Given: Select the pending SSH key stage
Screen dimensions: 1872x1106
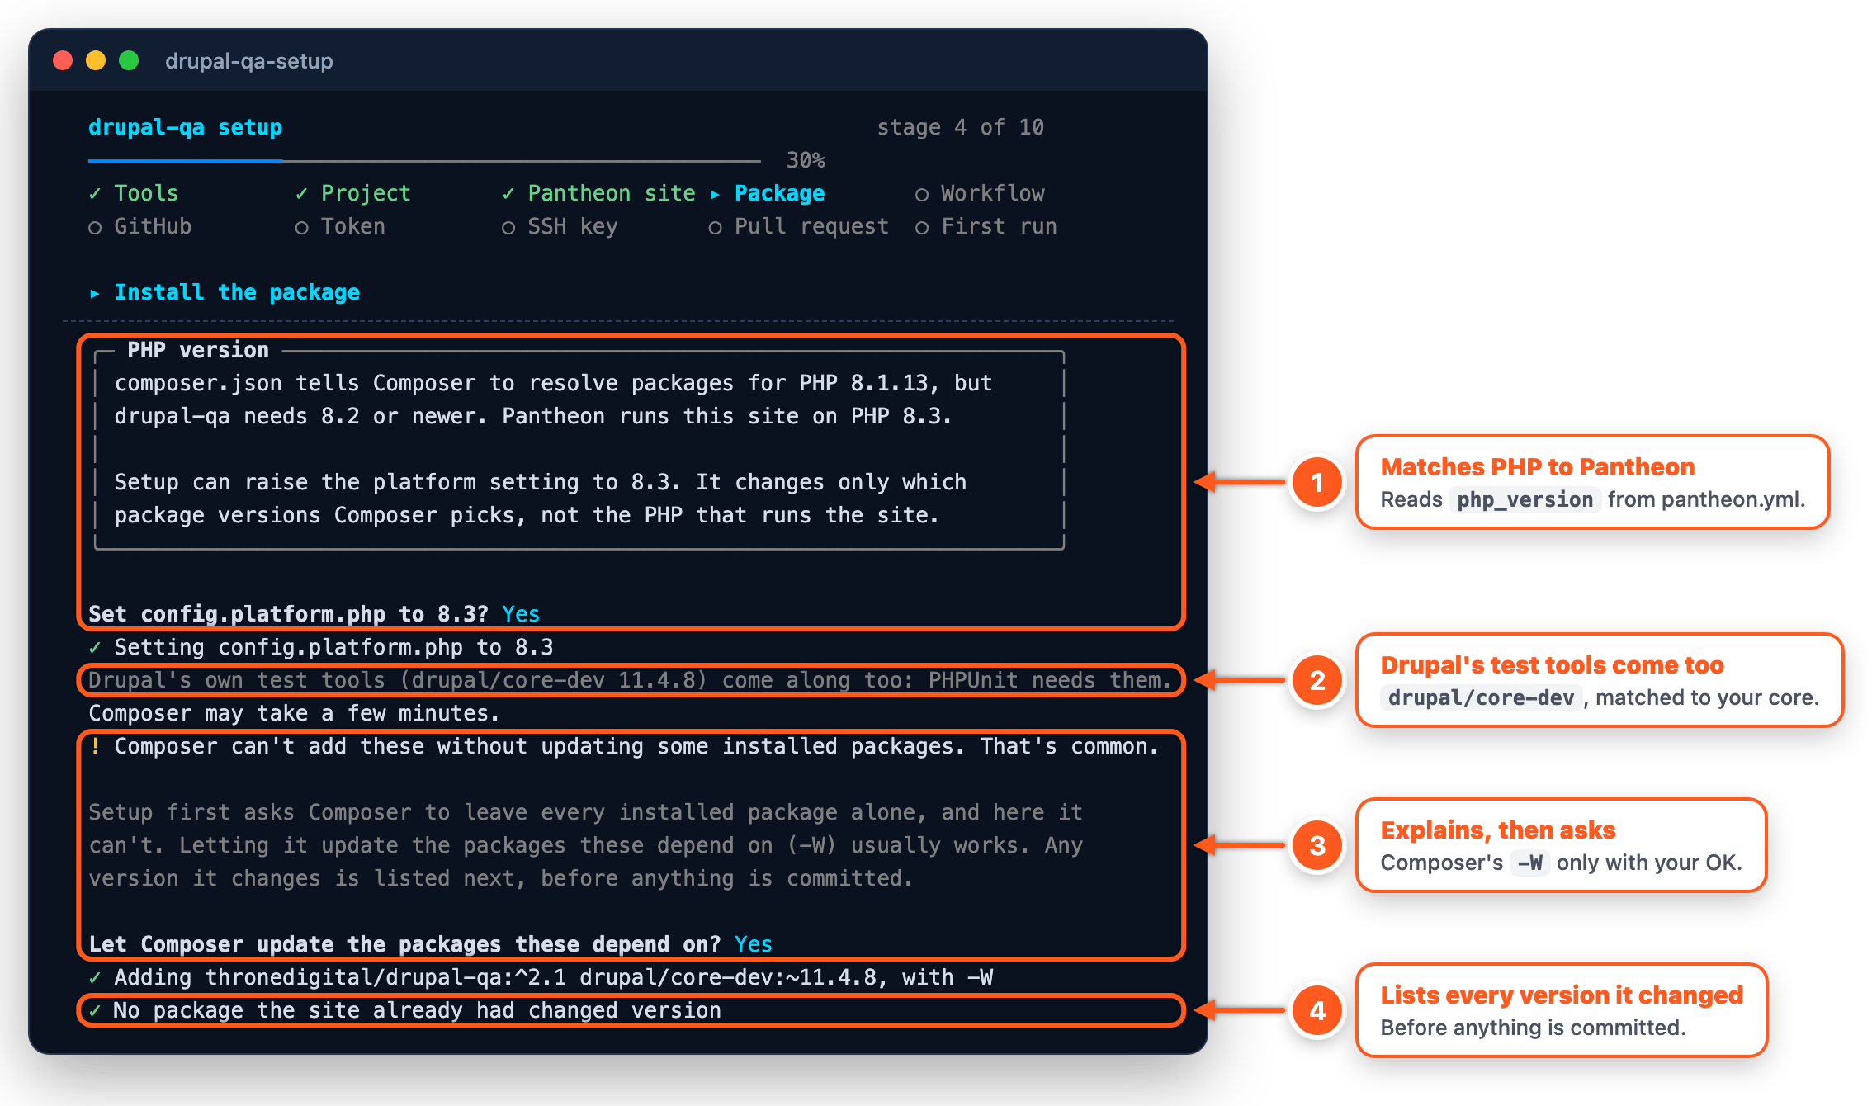Looking at the screenshot, I should click(560, 226).
